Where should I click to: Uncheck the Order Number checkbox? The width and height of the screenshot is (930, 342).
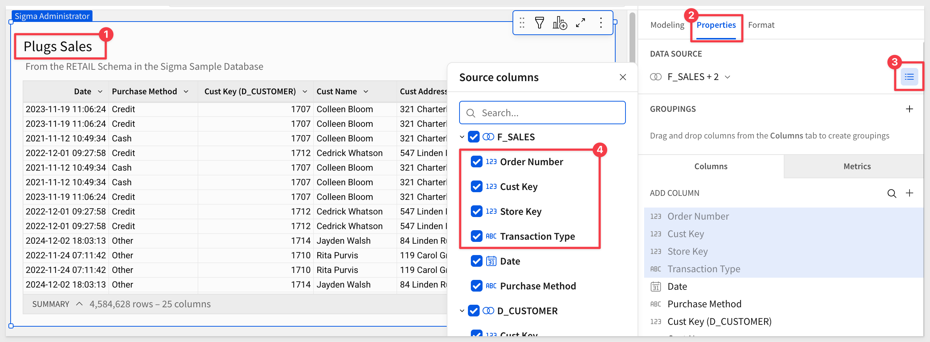(x=476, y=161)
